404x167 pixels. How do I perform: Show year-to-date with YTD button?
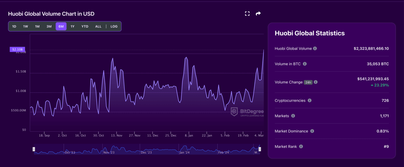[x=85, y=26]
